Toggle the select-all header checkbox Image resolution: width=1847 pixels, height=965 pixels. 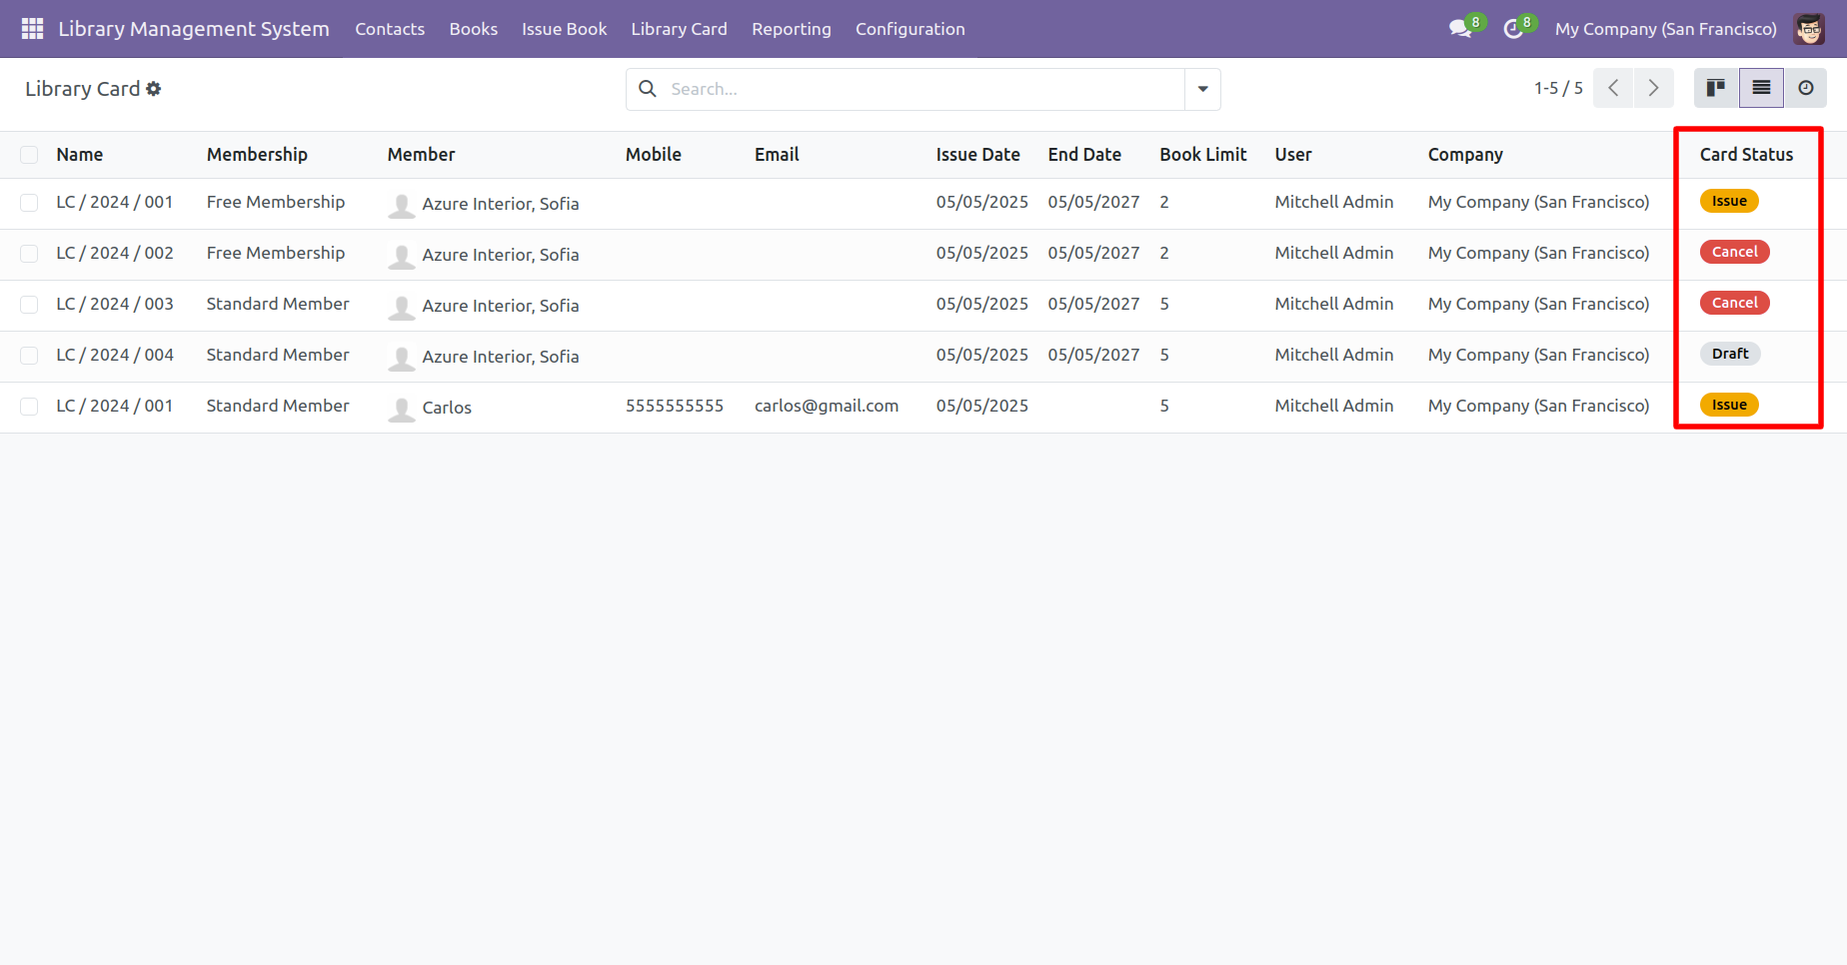(x=29, y=155)
